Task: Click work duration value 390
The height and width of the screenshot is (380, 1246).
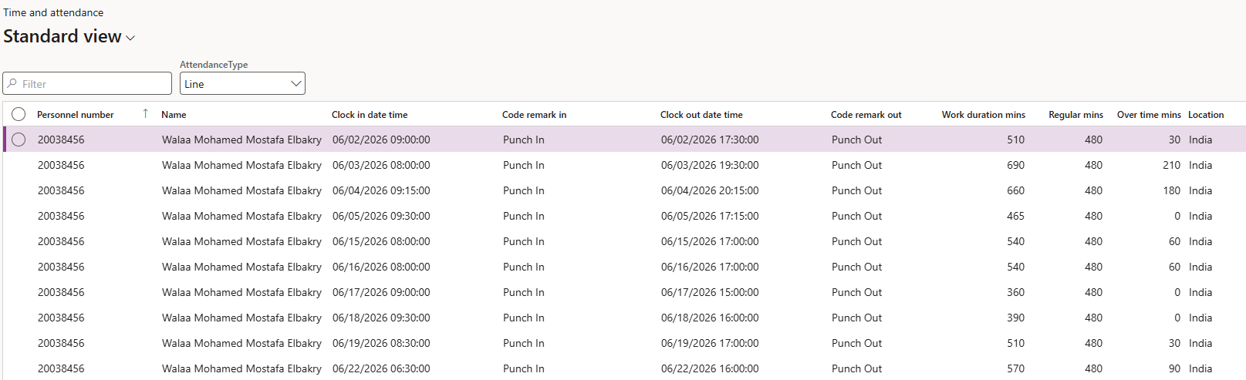Action: coord(1015,318)
